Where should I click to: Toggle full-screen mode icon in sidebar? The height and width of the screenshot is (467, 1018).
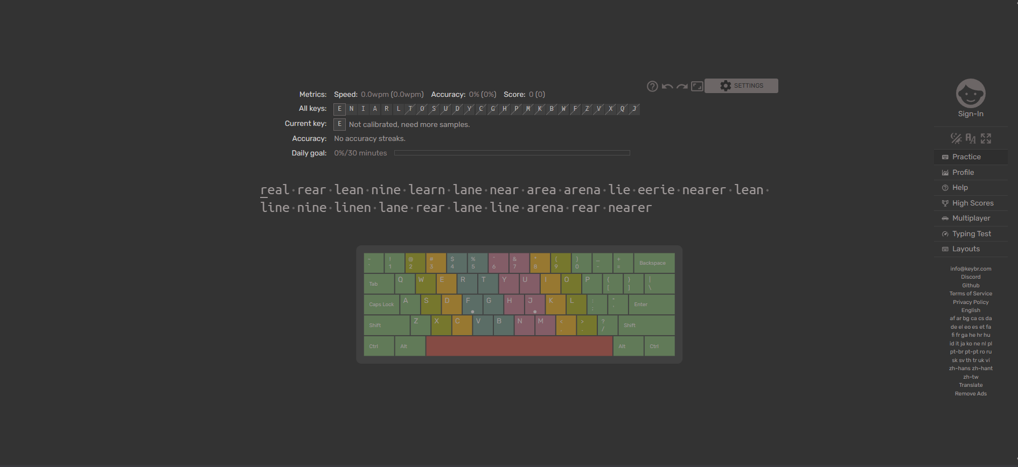986,138
